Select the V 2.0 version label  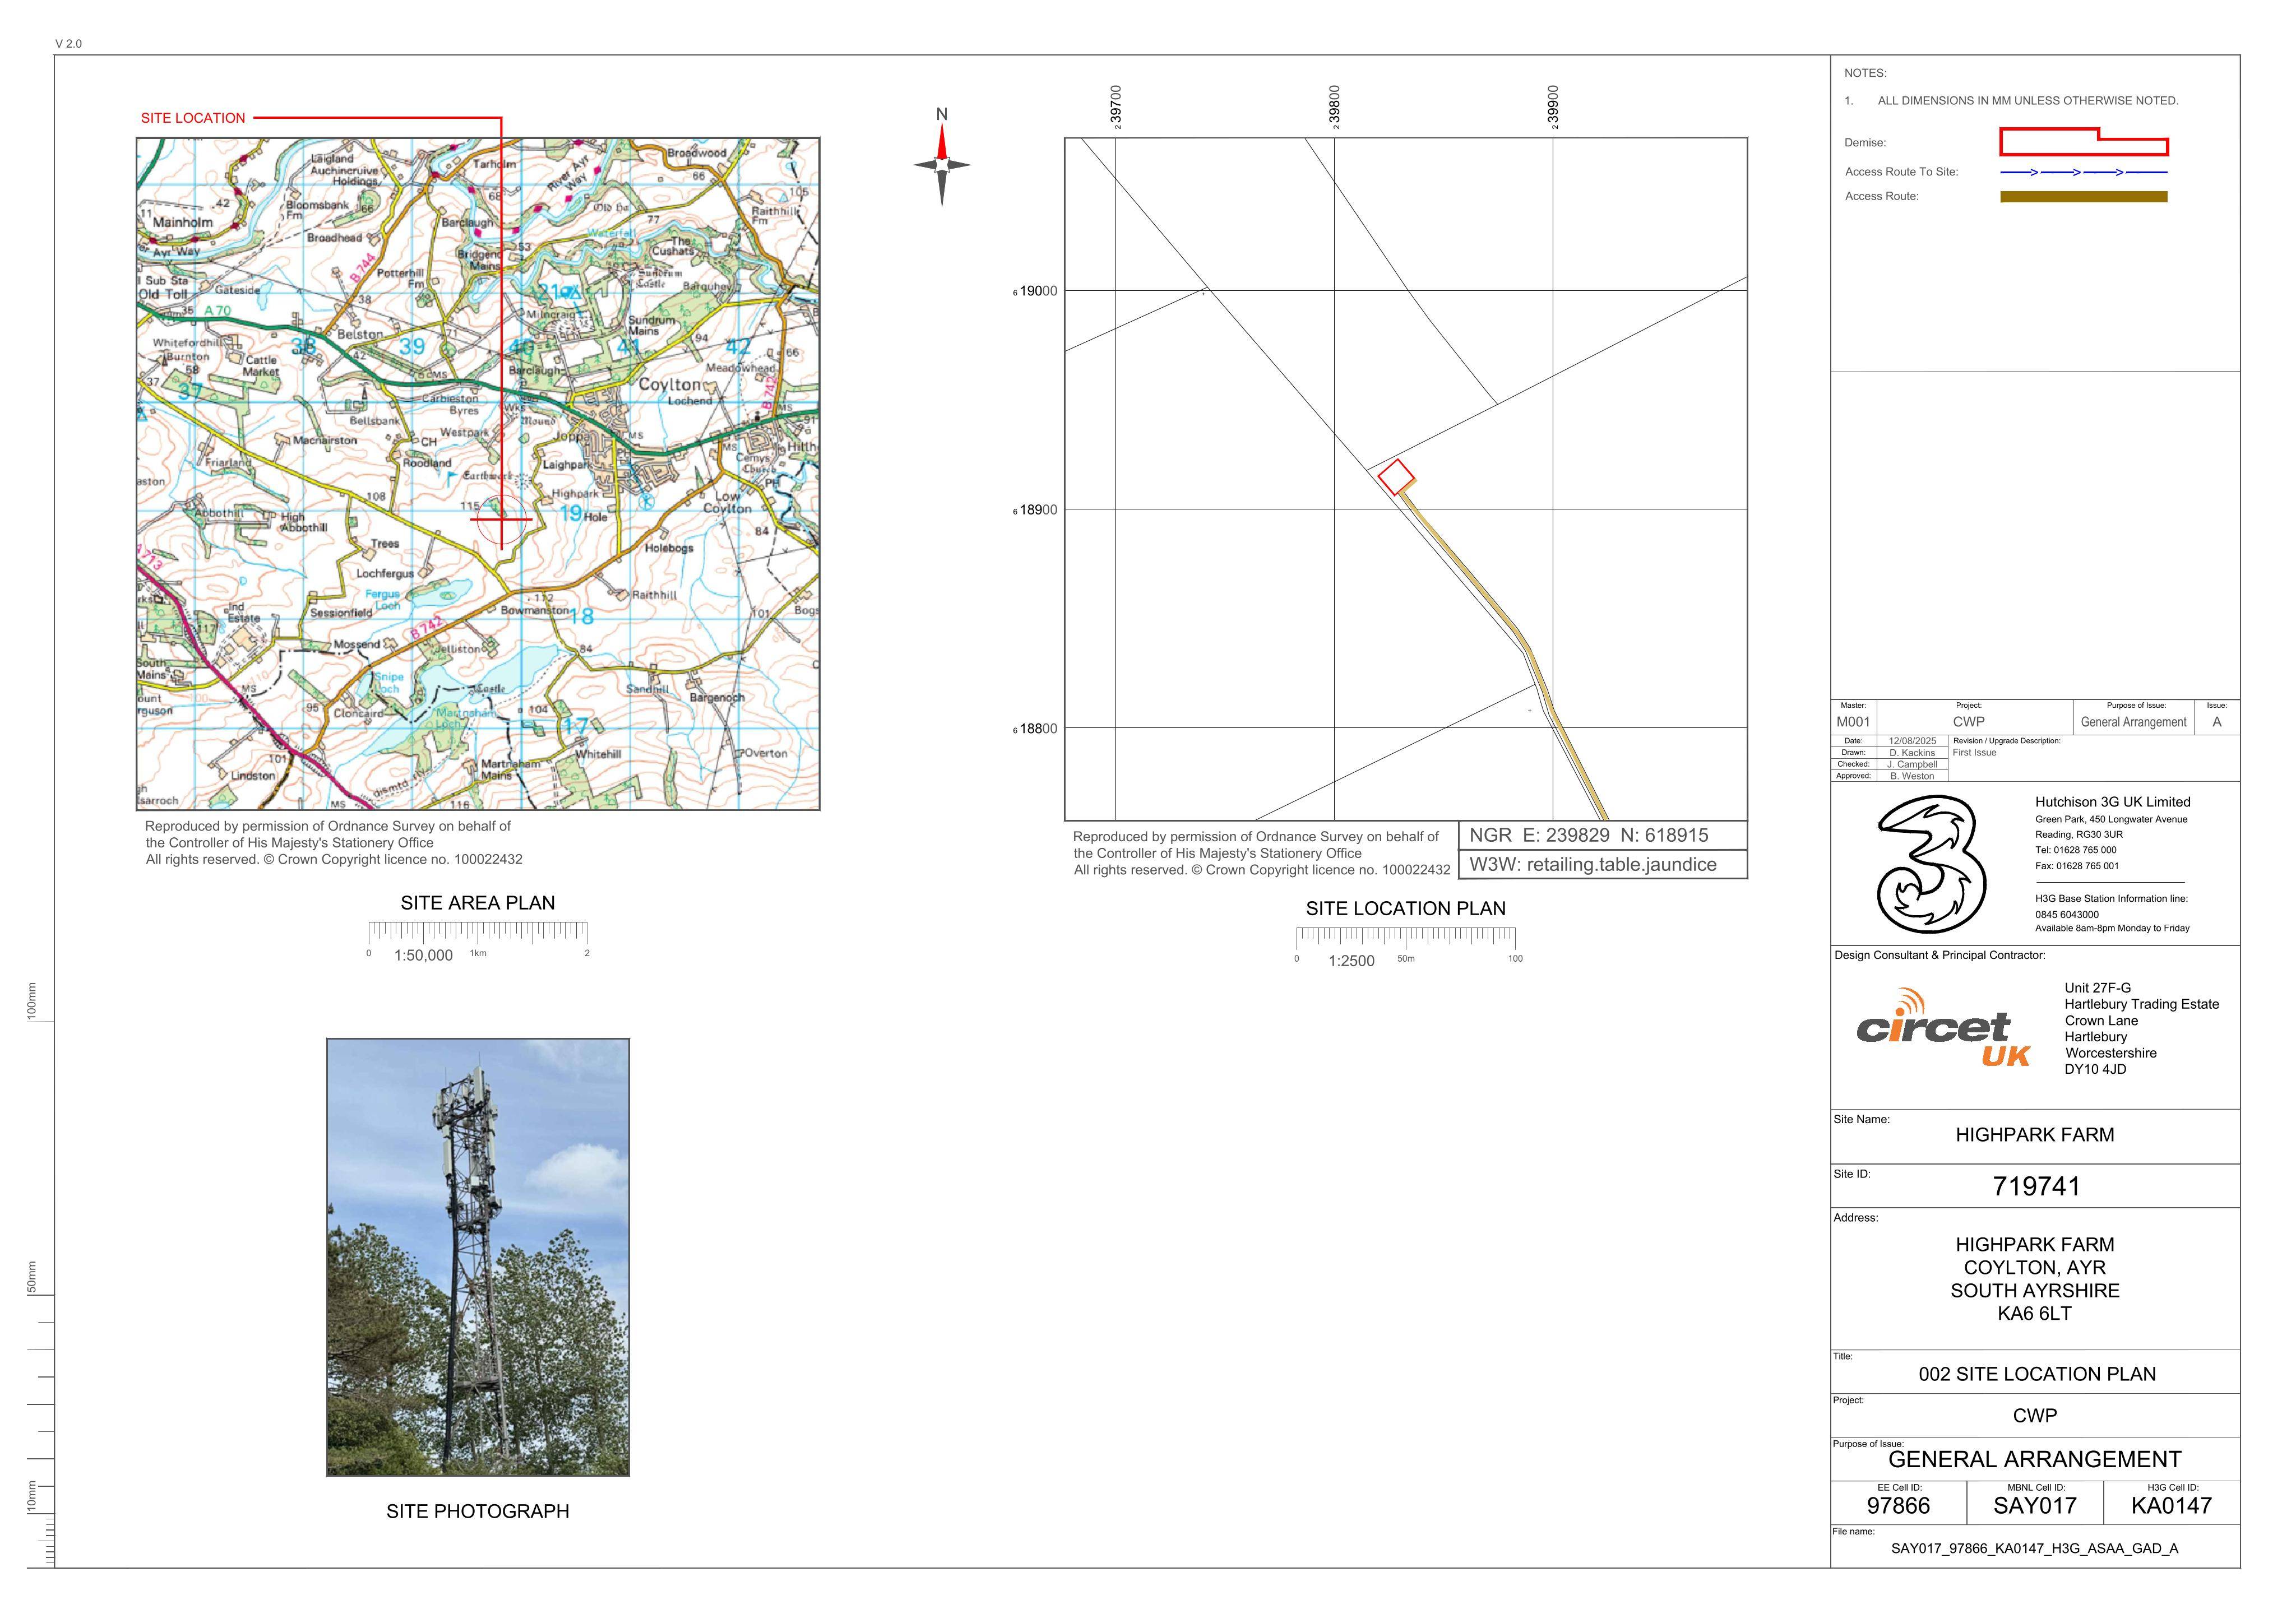68,44
